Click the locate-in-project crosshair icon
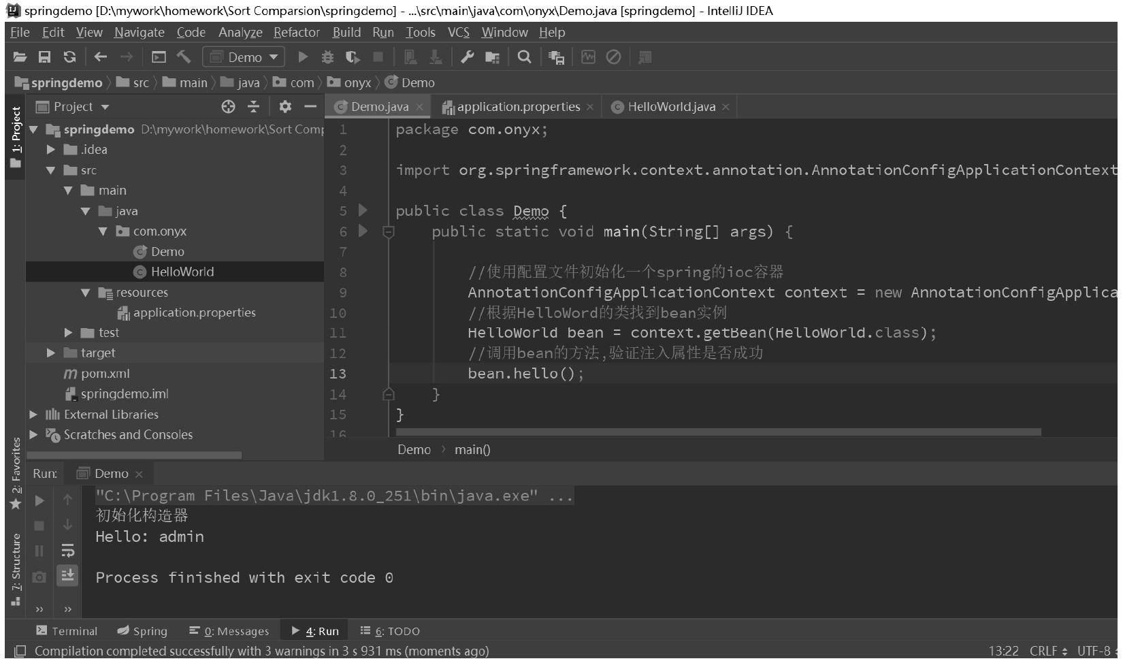Viewport: 1123px width, 661px height. 228,107
